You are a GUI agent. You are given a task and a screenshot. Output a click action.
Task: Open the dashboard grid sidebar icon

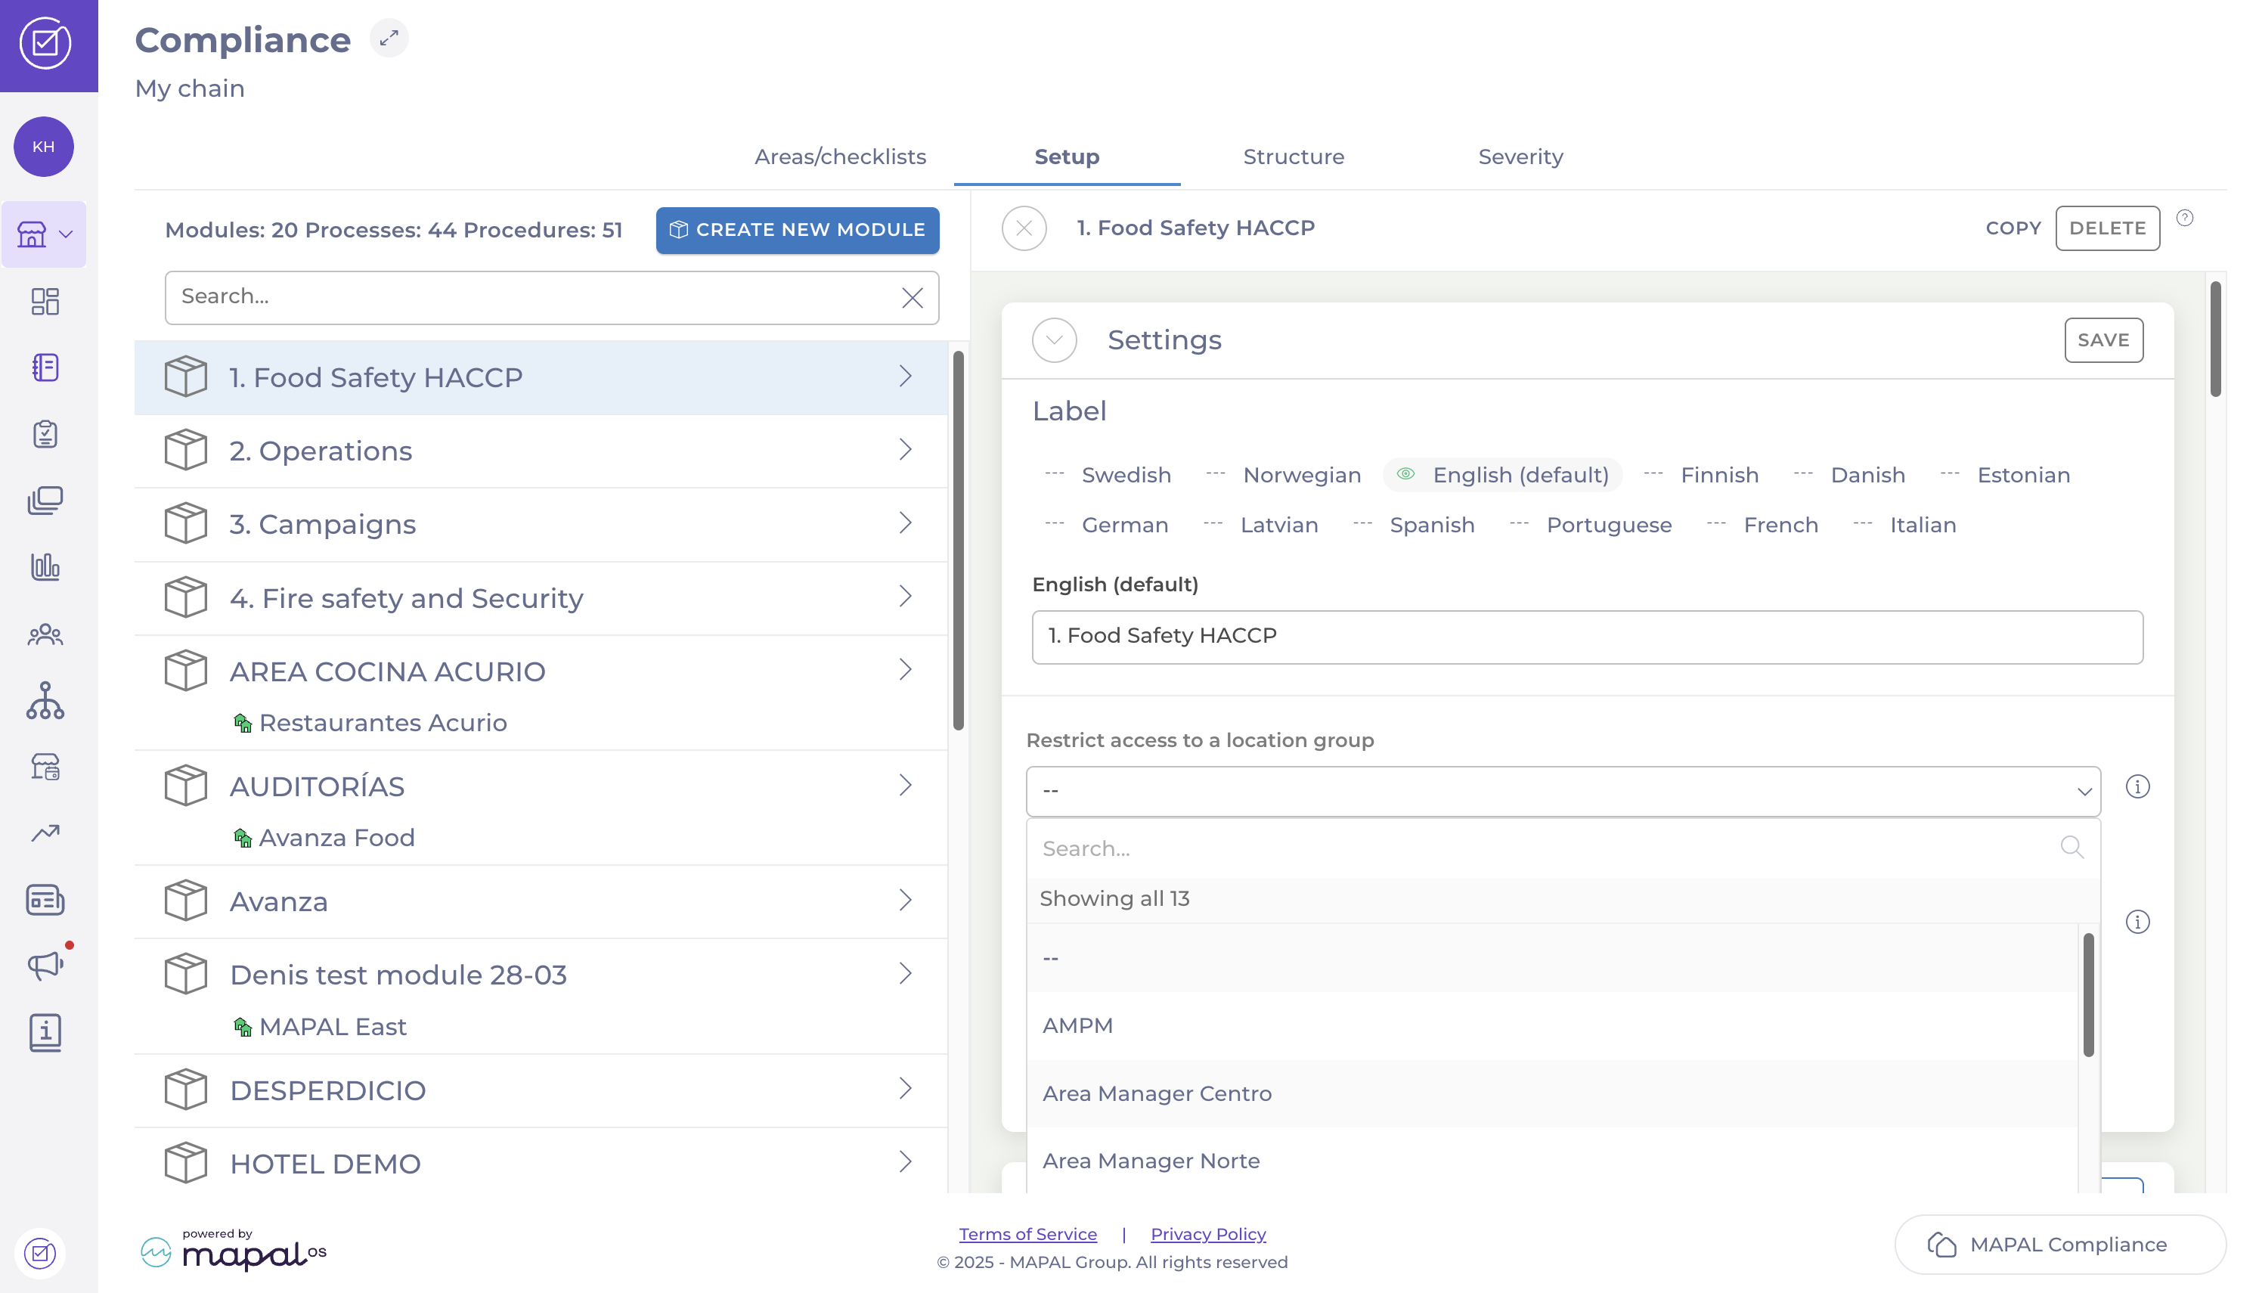(x=45, y=301)
